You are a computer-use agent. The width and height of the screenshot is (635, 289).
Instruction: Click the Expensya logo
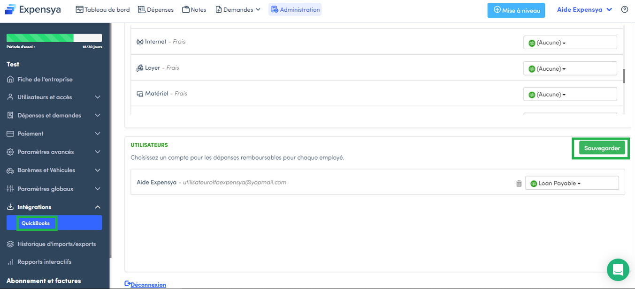33,9
